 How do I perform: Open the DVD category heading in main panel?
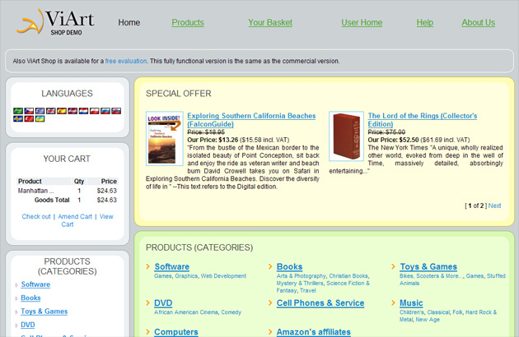pos(163,303)
